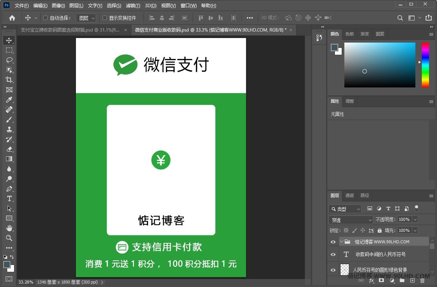Open the 文件(F) menu
The width and height of the screenshot is (437, 287).
click(22, 6)
